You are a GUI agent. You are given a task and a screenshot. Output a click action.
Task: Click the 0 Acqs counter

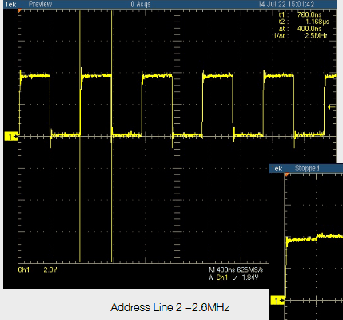(141, 4)
